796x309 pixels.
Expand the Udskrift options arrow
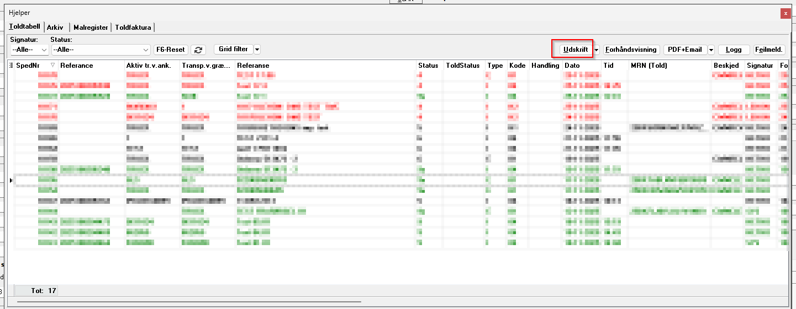point(597,50)
